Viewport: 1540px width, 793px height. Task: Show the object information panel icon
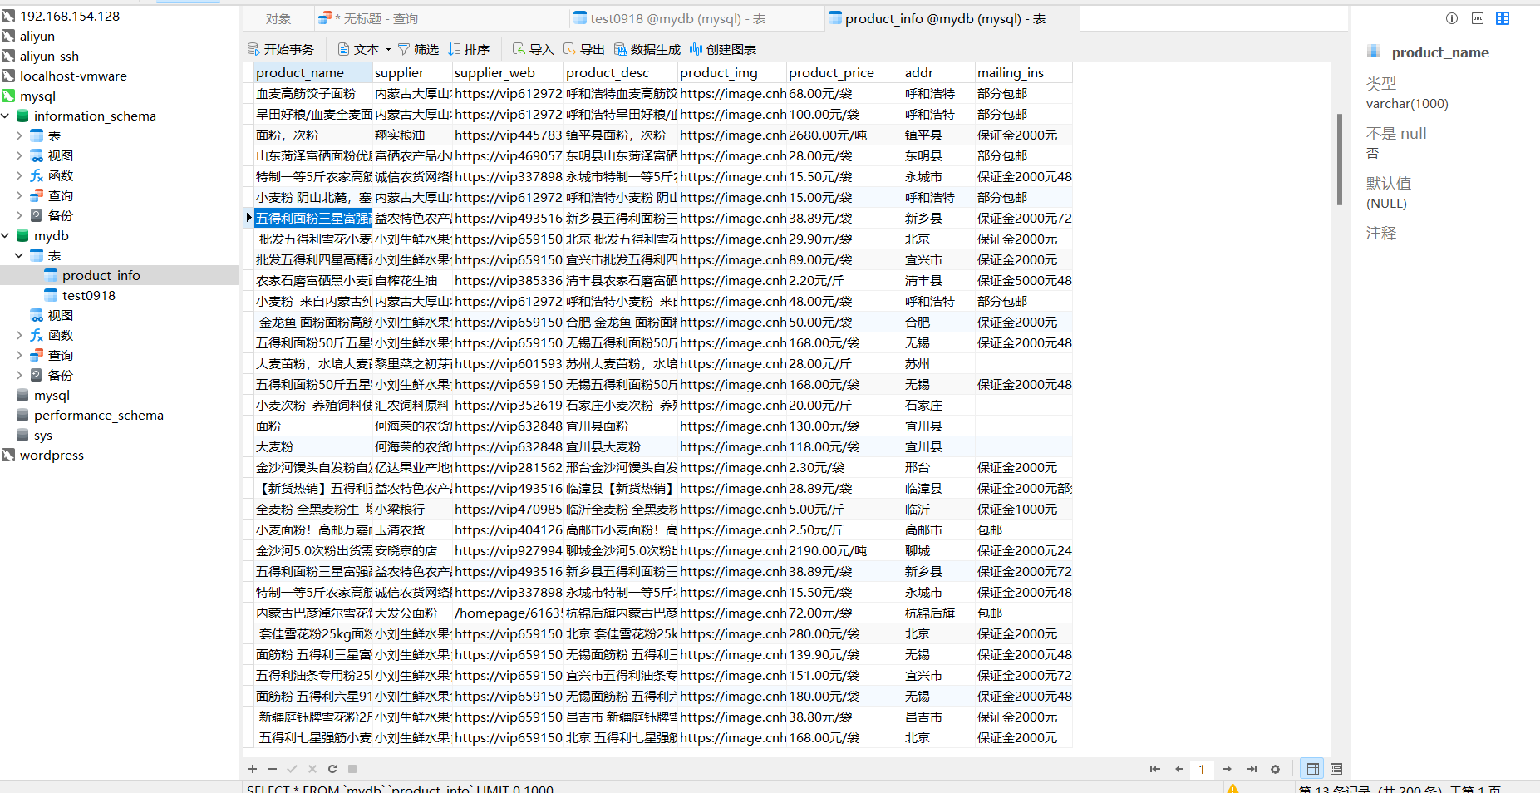pos(1452,18)
